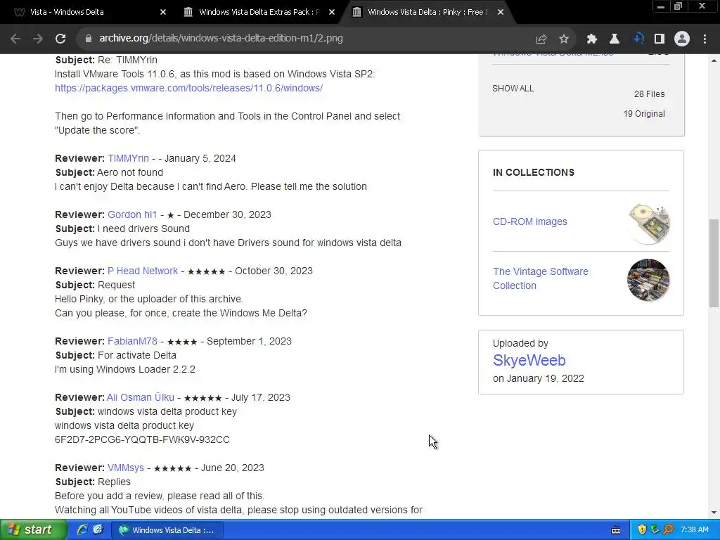
Task: Click the CD-ROM Images thumbnail
Action: pyautogui.click(x=648, y=223)
